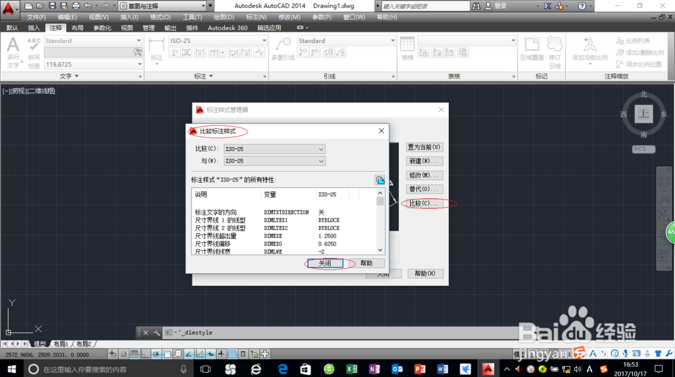The width and height of the screenshot is (675, 377).
Task: Open PowerPoint from the taskbar
Action: click(x=420, y=369)
